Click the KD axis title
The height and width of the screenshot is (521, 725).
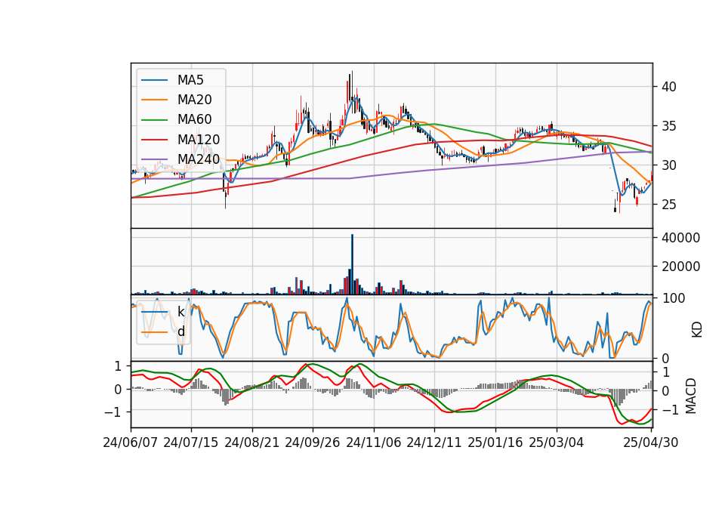tap(697, 330)
